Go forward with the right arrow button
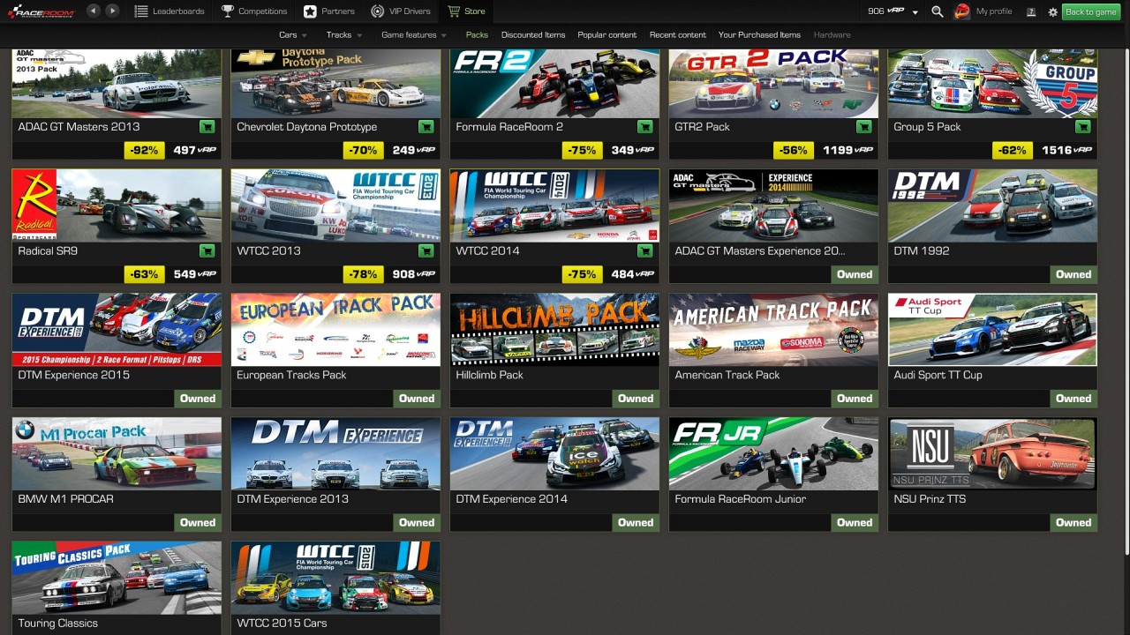This screenshot has width=1130, height=635. tap(112, 11)
